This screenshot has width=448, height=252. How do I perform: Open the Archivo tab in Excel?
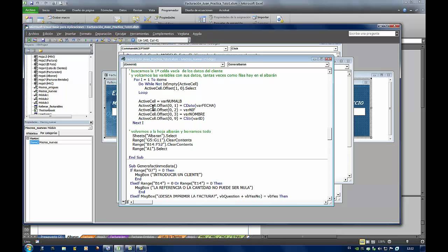click(30, 10)
